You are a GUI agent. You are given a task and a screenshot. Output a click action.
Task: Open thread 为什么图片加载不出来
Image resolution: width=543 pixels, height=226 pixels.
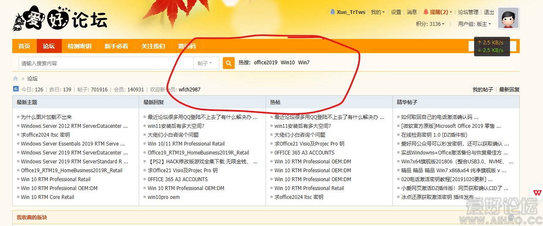point(46,117)
